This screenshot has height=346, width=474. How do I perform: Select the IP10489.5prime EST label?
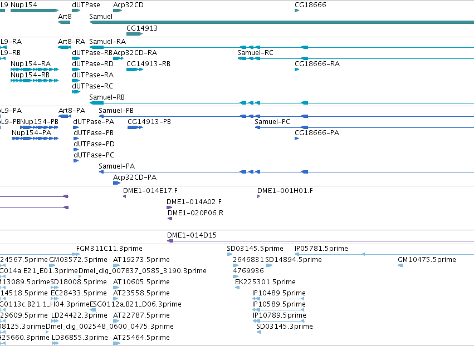coord(279,293)
